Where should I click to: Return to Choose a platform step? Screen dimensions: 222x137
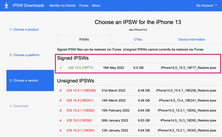pos(25,55)
